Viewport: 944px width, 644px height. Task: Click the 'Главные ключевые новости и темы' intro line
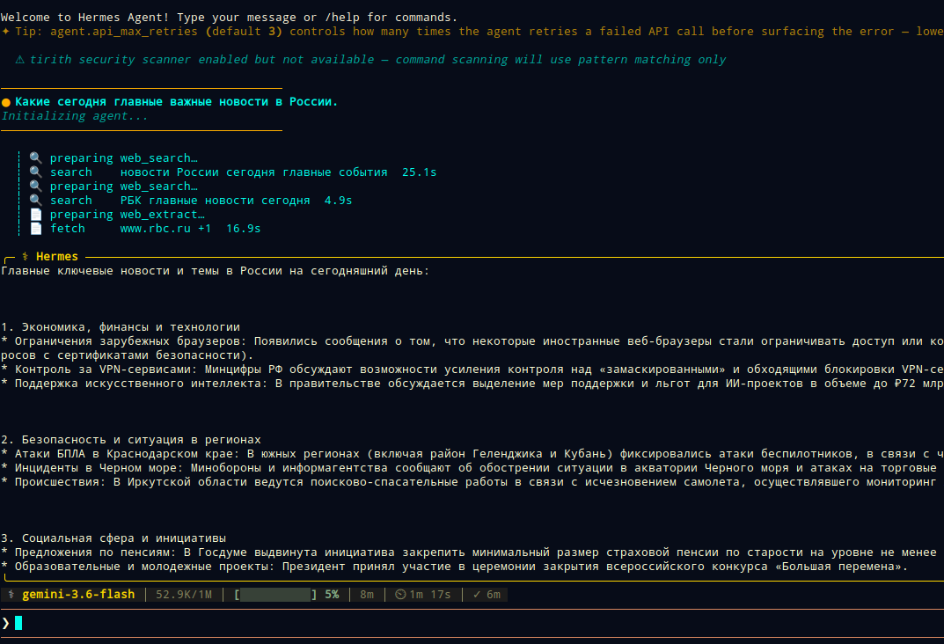point(216,271)
